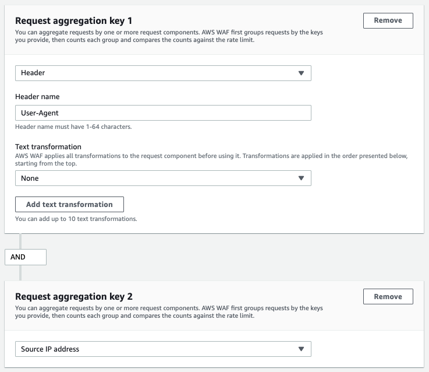The height and width of the screenshot is (372, 429).
Task: Click the Request aggregation key 1 heading
Action: pos(73,21)
